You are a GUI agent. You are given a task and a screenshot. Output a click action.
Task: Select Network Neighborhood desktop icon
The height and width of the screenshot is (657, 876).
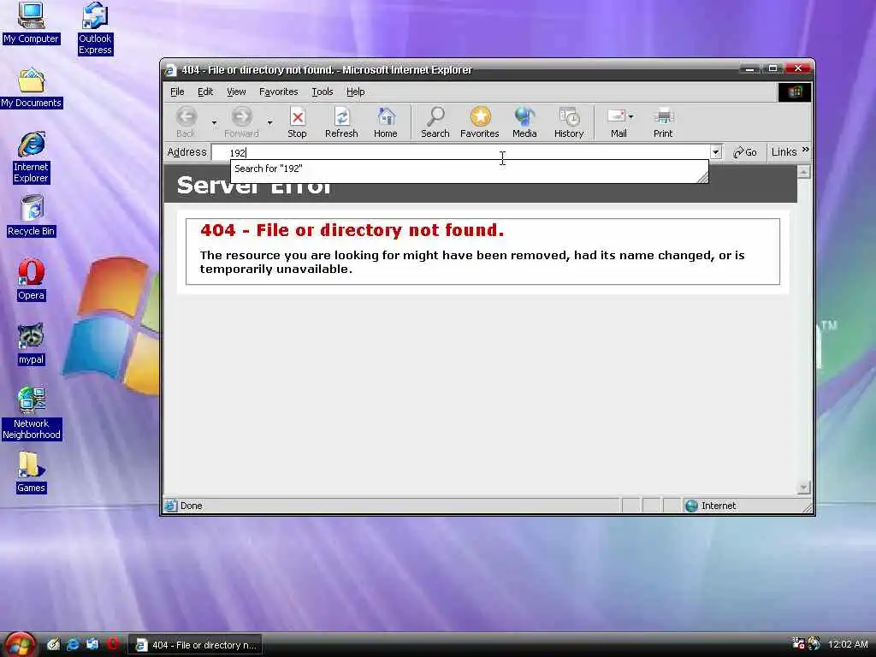click(x=32, y=413)
